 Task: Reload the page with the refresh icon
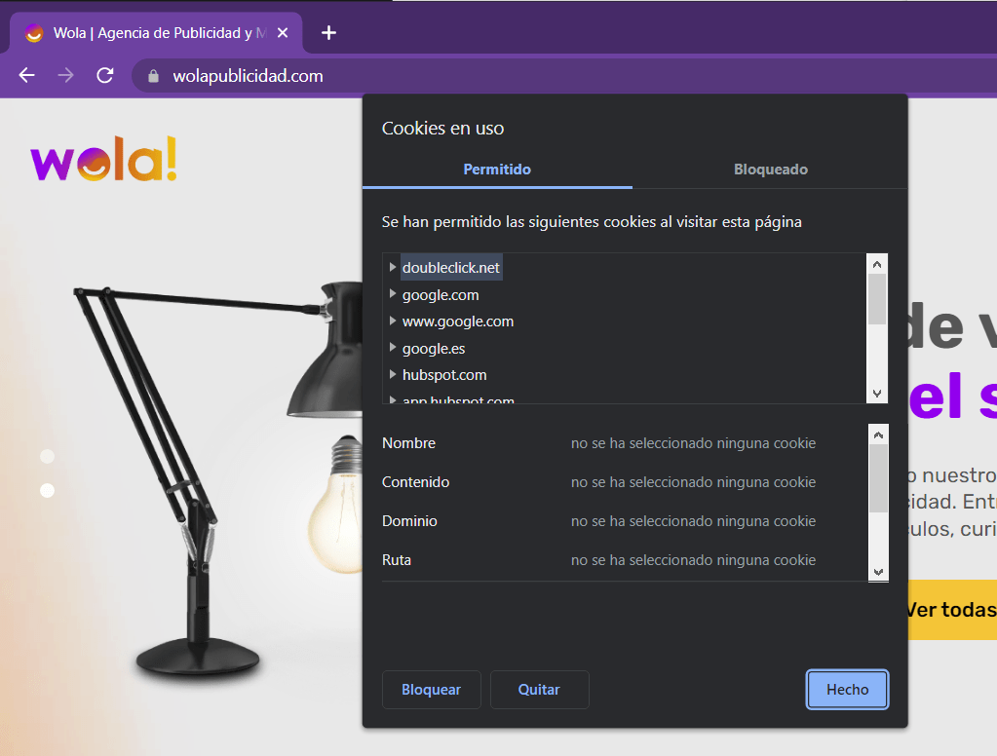[105, 76]
